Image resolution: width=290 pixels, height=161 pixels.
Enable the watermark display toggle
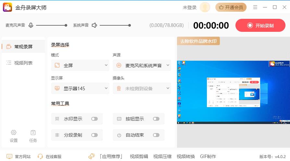(x=94, y=119)
